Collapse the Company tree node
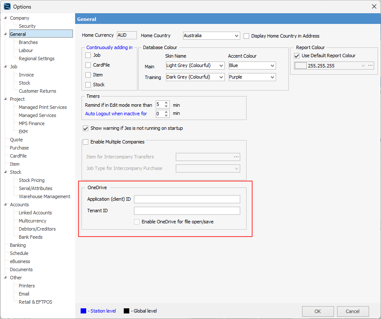The height and width of the screenshot is (319, 381). tap(5, 18)
